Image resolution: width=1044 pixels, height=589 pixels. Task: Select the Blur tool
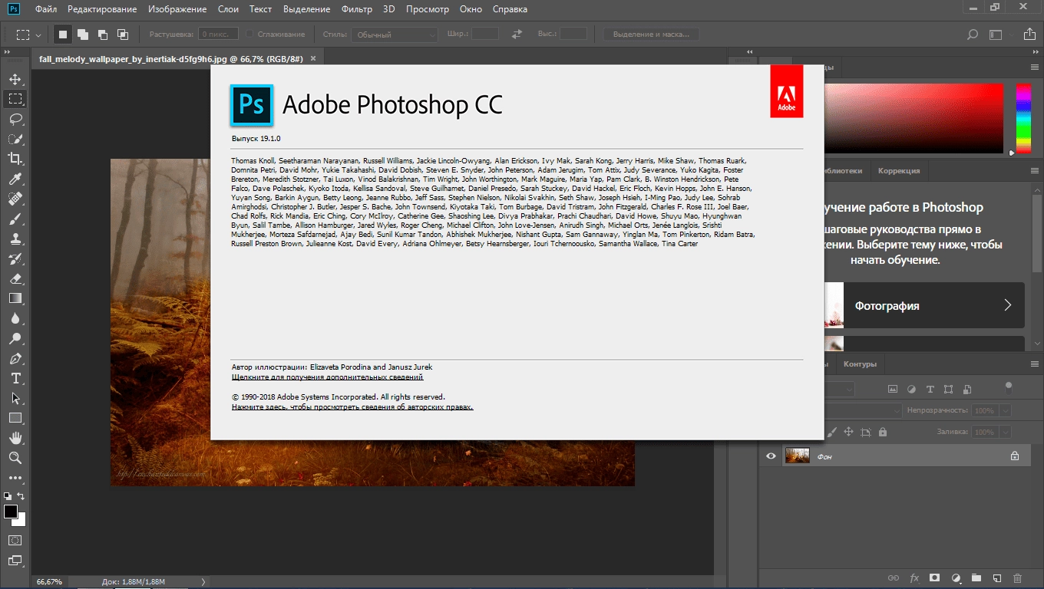click(x=15, y=318)
